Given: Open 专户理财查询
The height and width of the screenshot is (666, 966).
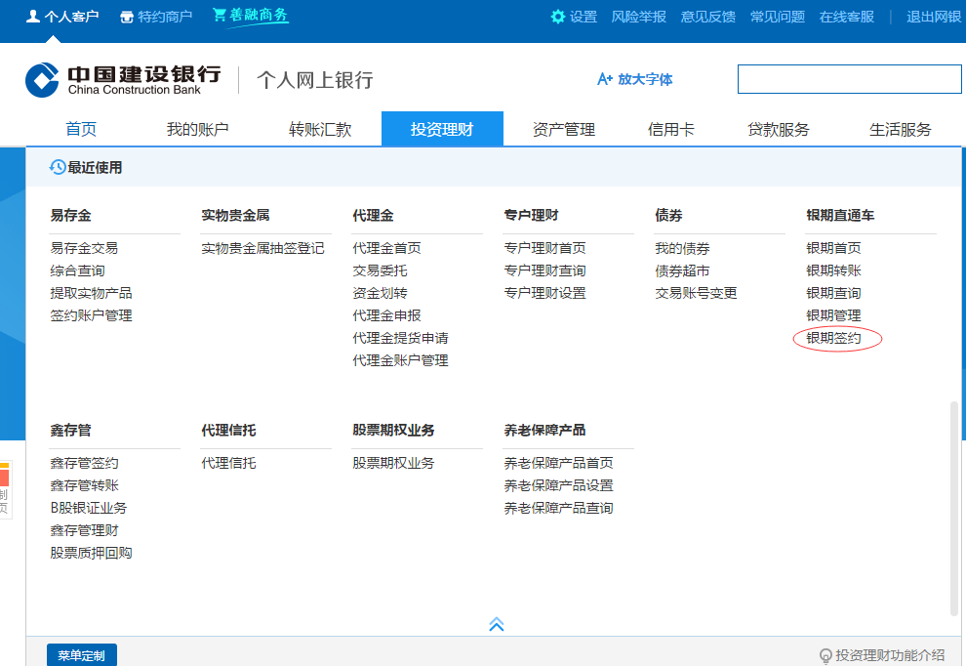Looking at the screenshot, I should [545, 271].
